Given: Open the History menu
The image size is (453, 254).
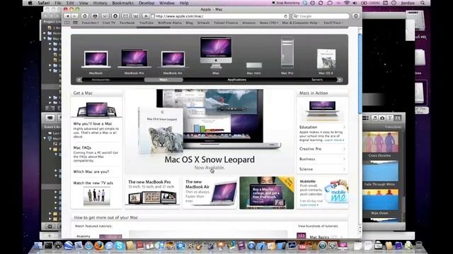Looking at the screenshot, I should click(100, 3).
